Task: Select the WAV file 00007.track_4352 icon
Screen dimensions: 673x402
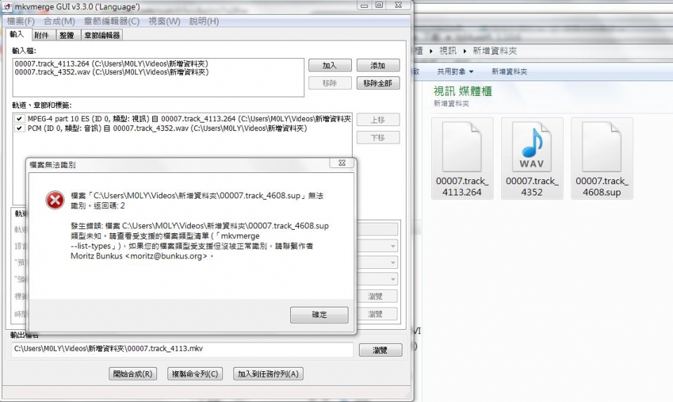Action: click(532, 158)
